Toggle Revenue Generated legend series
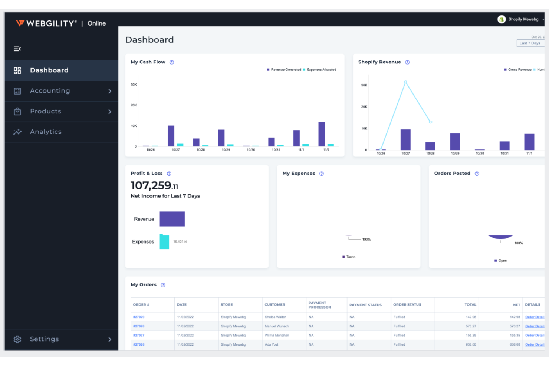Screen dimensions: 549x366 [284, 70]
